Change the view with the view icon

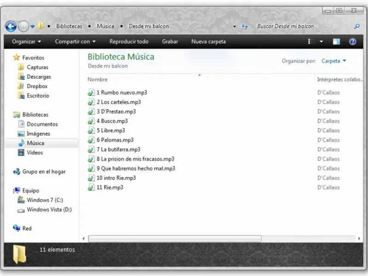click(311, 41)
